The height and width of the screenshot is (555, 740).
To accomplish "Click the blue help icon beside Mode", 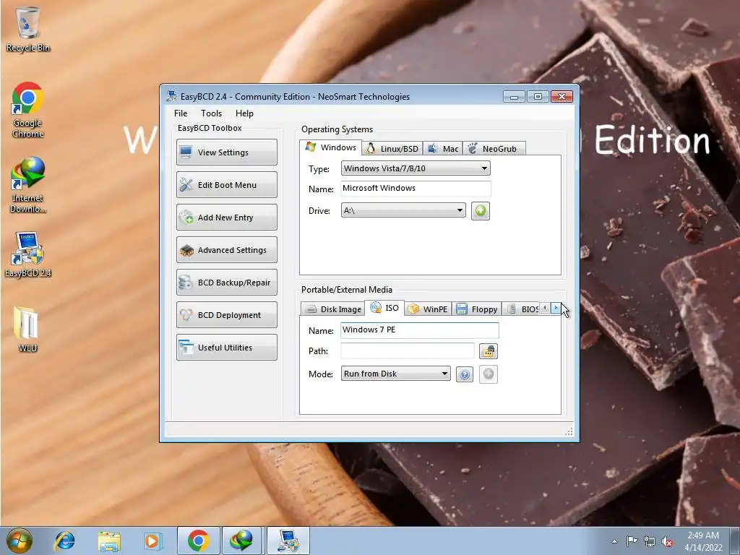I will coord(465,374).
